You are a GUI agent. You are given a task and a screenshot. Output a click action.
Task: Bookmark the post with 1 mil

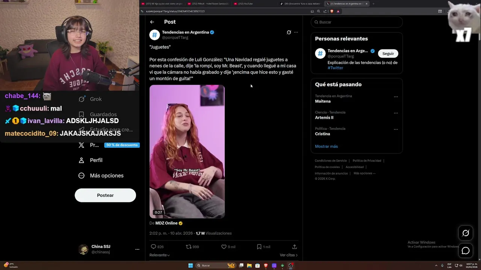pos(259,247)
